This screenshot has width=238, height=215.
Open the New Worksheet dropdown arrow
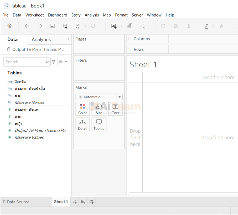click(x=121, y=26)
